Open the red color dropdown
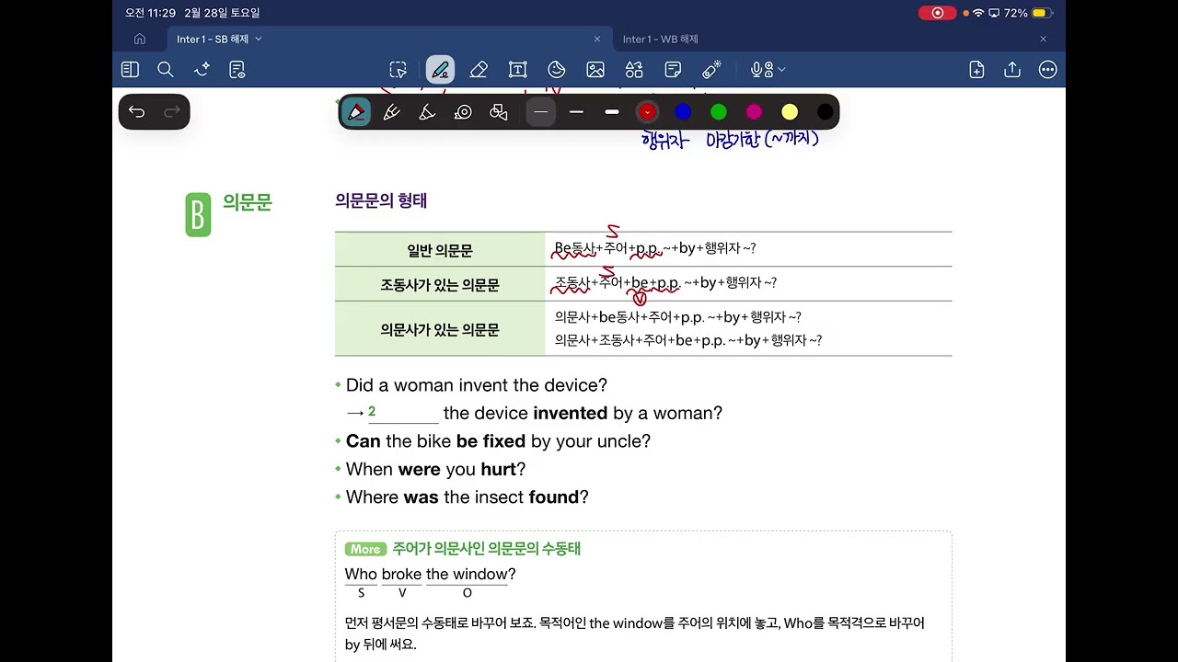1178x662 pixels. pyautogui.click(x=648, y=112)
